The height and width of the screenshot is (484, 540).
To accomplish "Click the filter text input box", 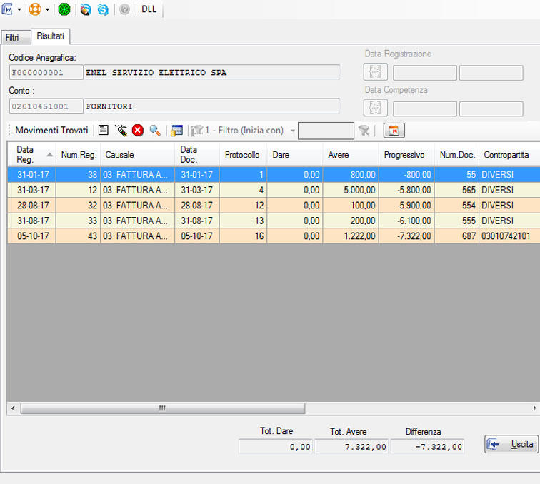I will 326,131.
